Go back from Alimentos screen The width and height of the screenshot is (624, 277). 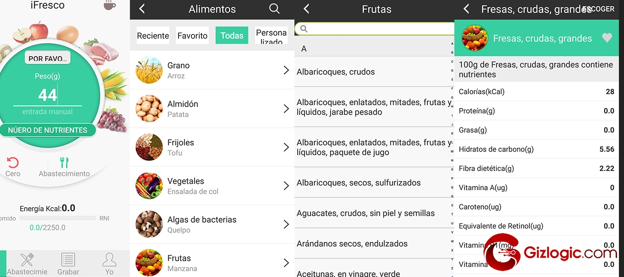point(142,9)
